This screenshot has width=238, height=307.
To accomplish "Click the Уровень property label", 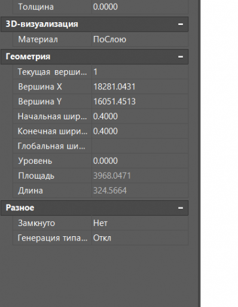I will point(35,161).
